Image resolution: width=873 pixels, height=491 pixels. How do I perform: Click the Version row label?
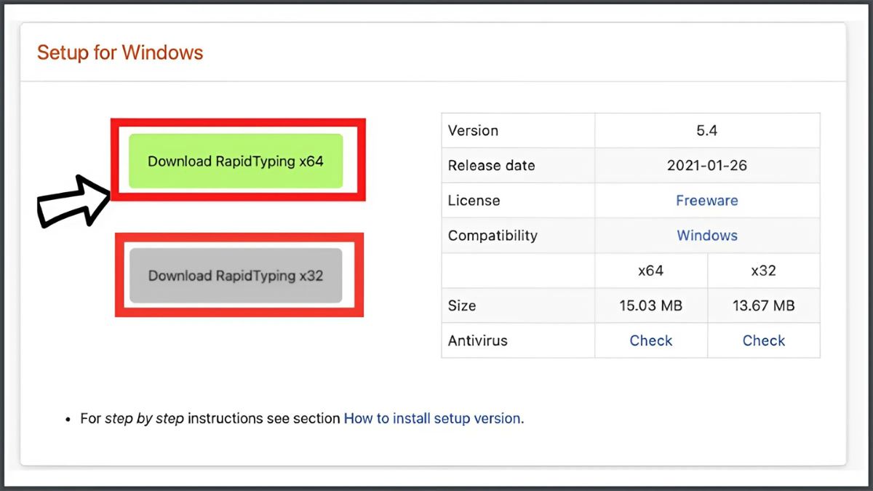coord(474,131)
